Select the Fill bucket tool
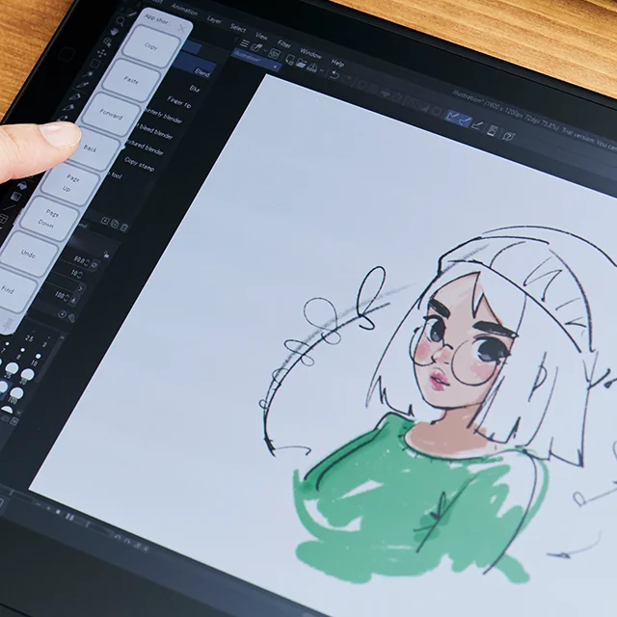Image resolution: width=617 pixels, height=617 pixels. pyautogui.click(x=21, y=185)
